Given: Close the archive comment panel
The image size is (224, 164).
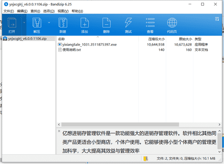Looking at the screenshot, I should tap(59, 131).
